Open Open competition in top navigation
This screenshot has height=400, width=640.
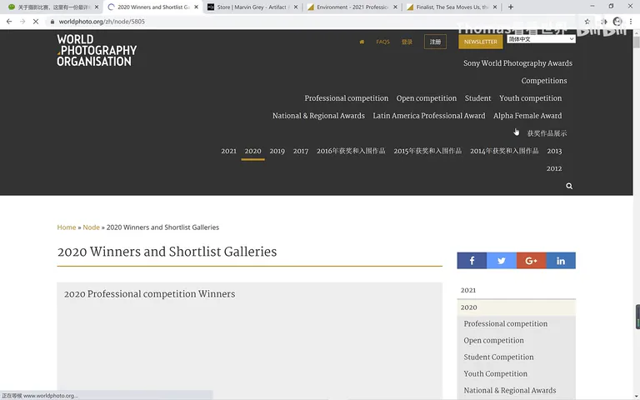pos(426,98)
